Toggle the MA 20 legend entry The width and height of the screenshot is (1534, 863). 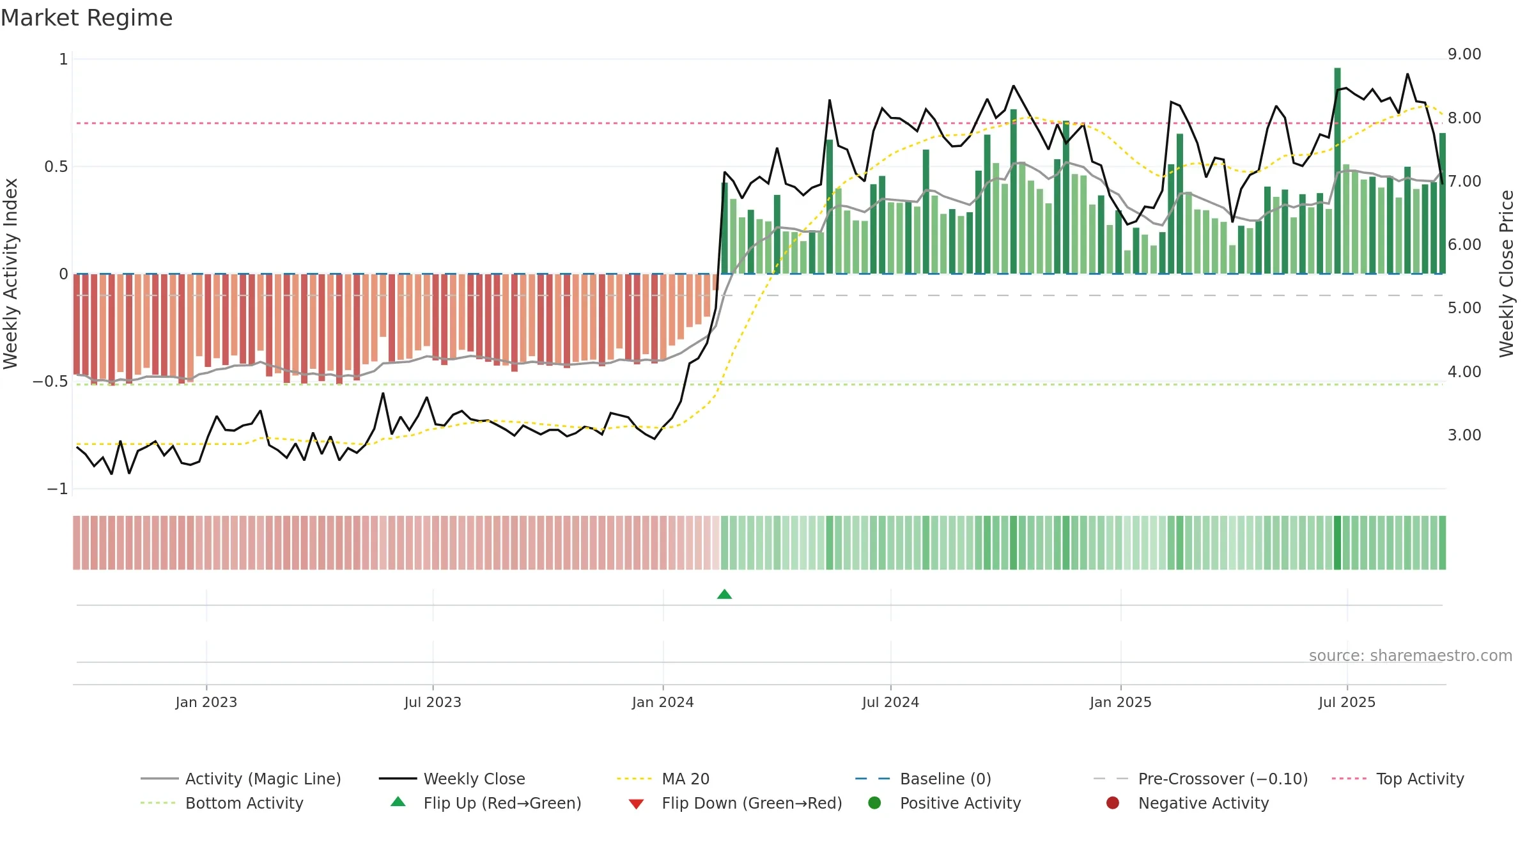tap(663, 779)
